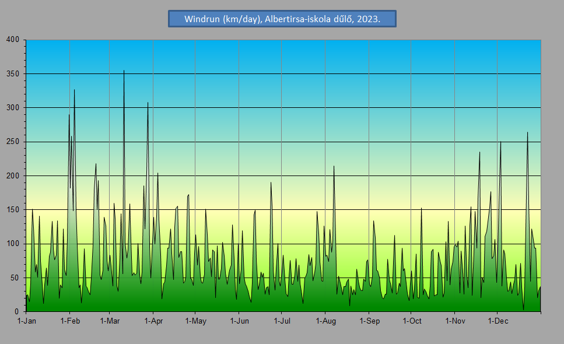564x344 pixels.
Task: Select the 1-Oct date label
Action: pyautogui.click(x=411, y=321)
